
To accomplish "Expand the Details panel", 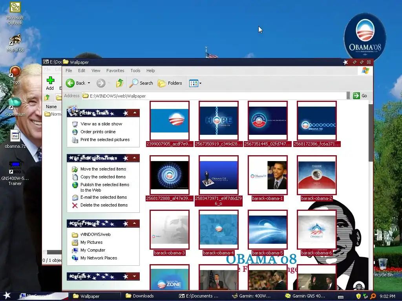I will [135, 276].
